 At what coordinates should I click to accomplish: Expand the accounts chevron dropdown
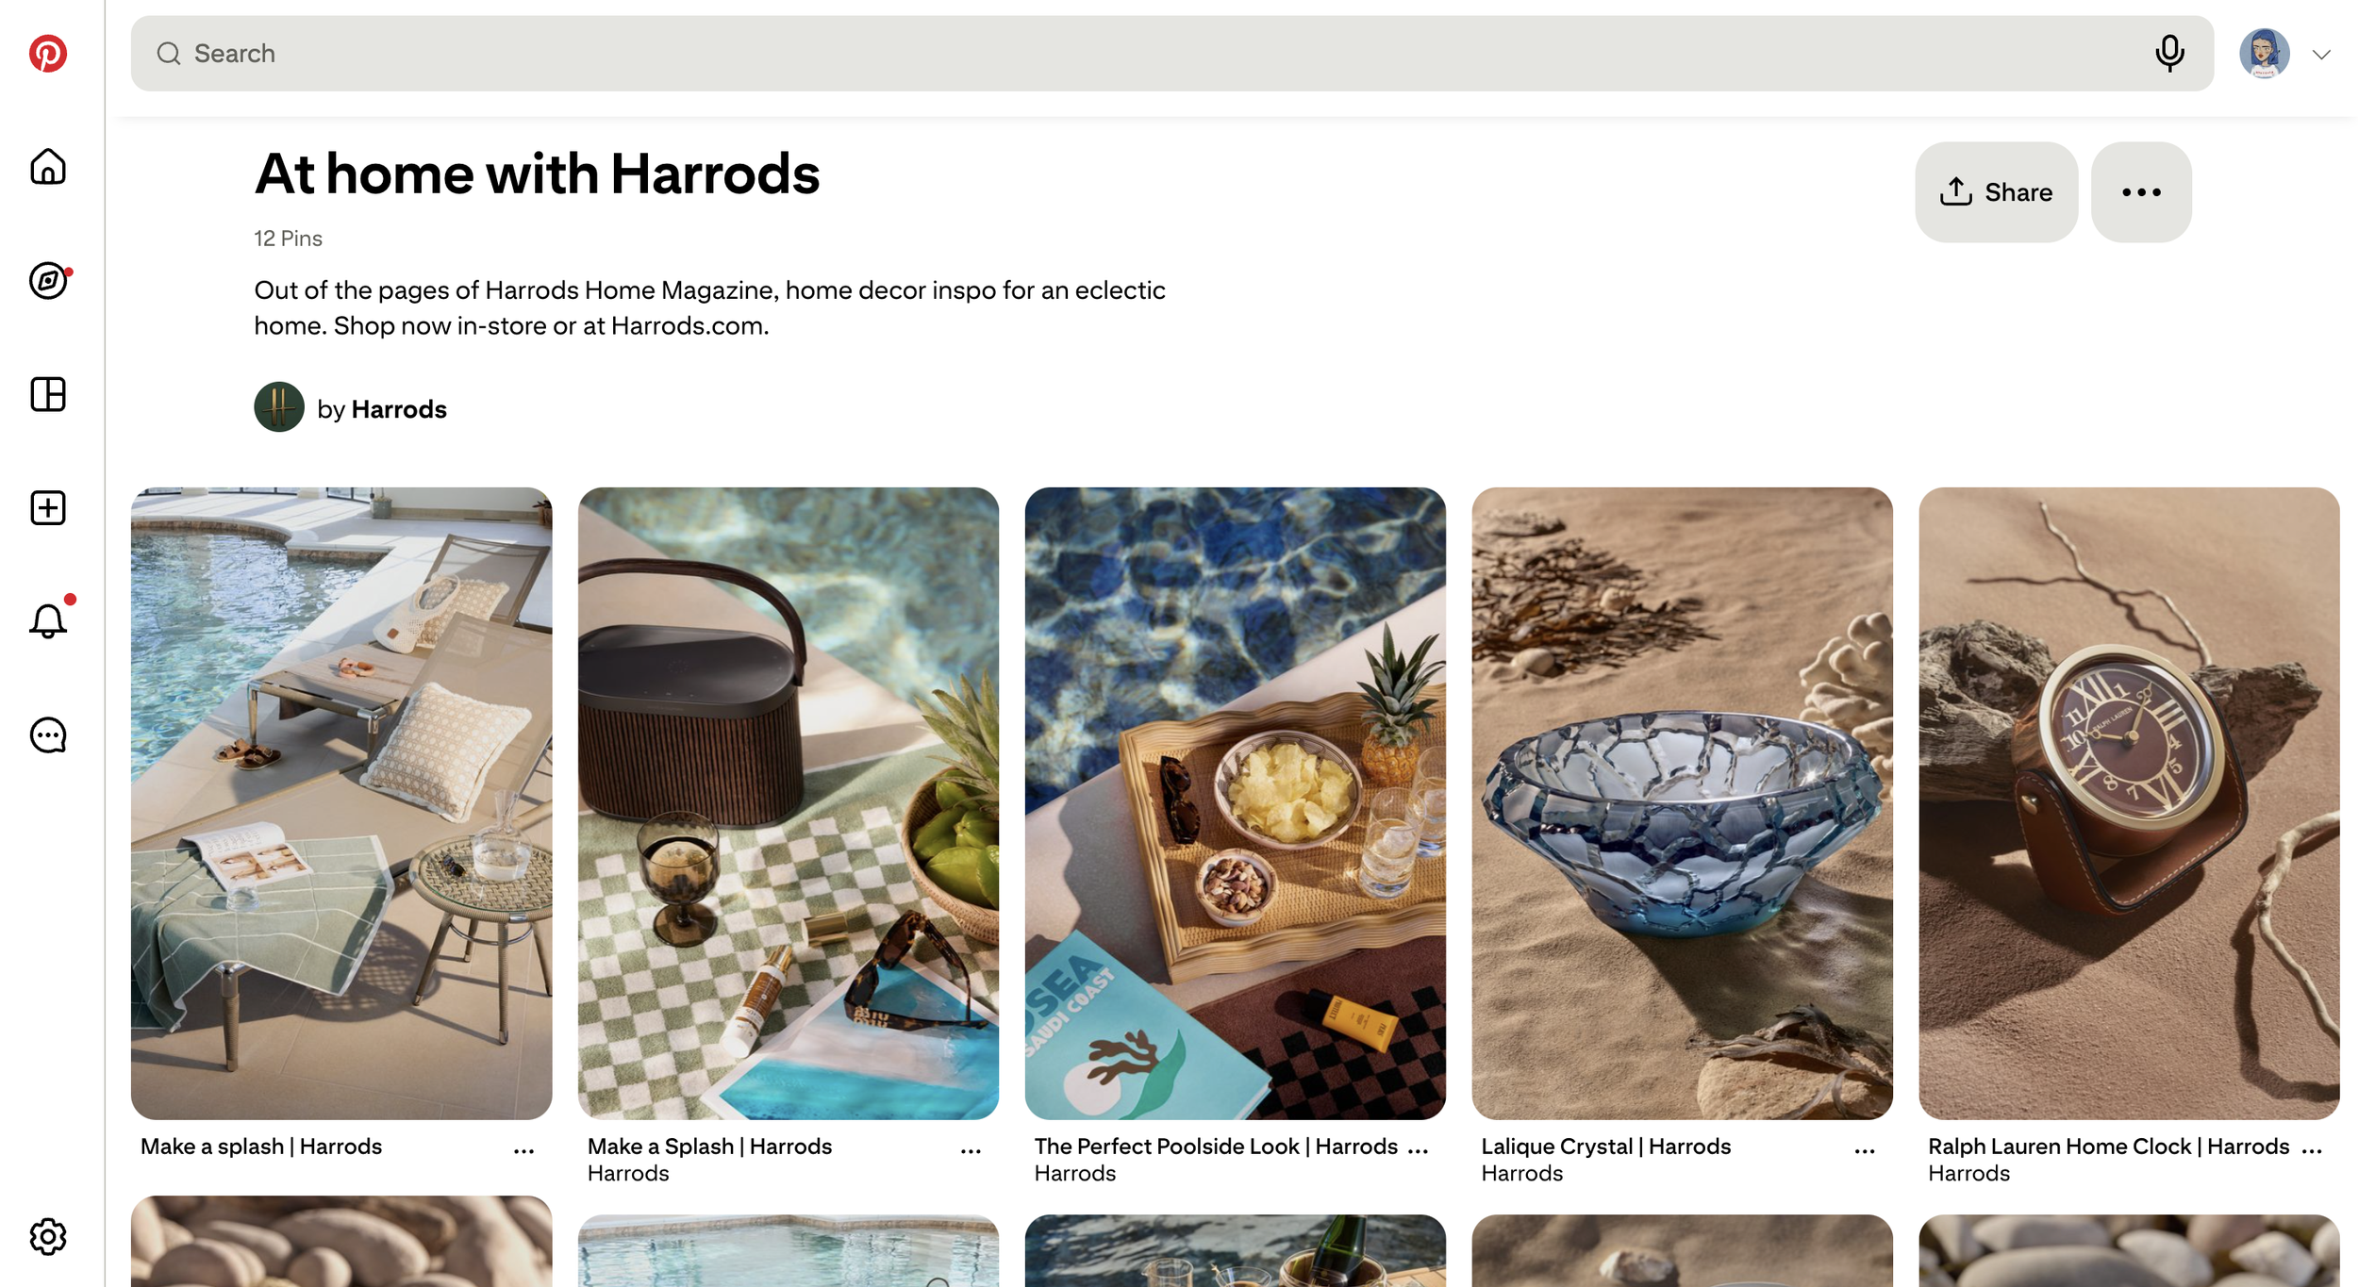coord(2321,55)
